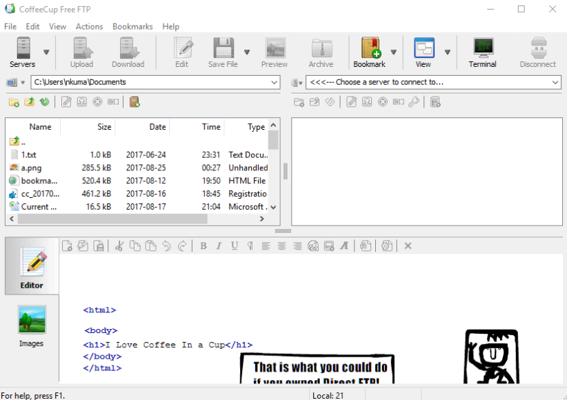The height and width of the screenshot is (400, 567).
Task: Toggle underline formatting in editor
Action: pos(235,246)
